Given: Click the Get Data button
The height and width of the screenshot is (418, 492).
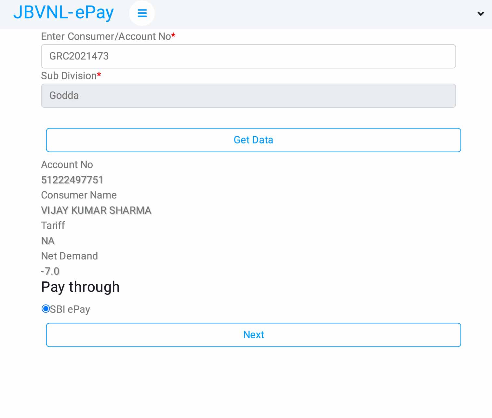Looking at the screenshot, I should pyautogui.click(x=253, y=140).
